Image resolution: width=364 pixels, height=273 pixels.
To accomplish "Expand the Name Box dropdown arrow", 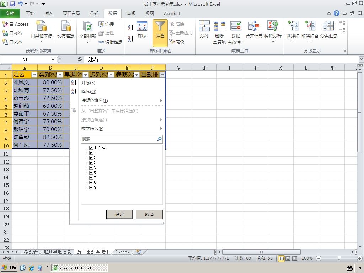I will tap(53, 60).
